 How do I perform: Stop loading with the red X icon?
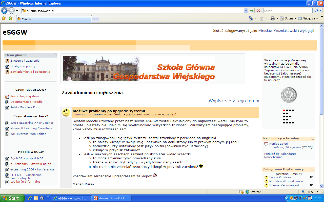(x=258, y=11)
